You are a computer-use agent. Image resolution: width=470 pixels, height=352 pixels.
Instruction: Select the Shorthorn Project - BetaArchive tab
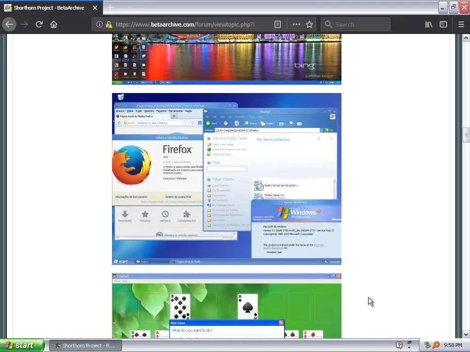51,8
